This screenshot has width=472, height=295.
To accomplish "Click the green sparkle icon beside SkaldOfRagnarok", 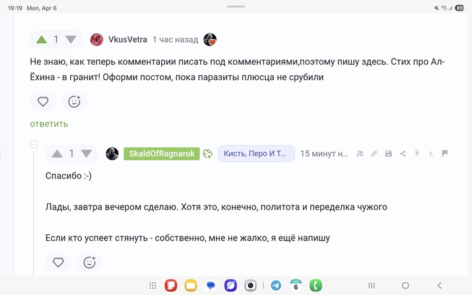I will coord(208,154).
